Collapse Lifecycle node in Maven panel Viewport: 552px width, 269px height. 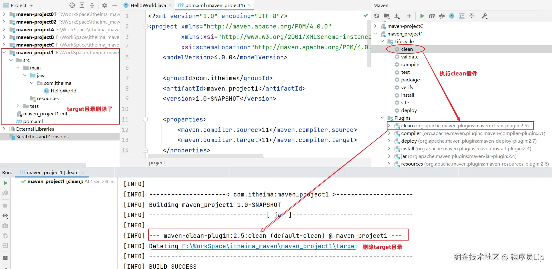382,41
